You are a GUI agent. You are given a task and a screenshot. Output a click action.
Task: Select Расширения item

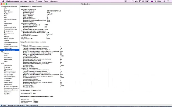[x=8, y=84]
